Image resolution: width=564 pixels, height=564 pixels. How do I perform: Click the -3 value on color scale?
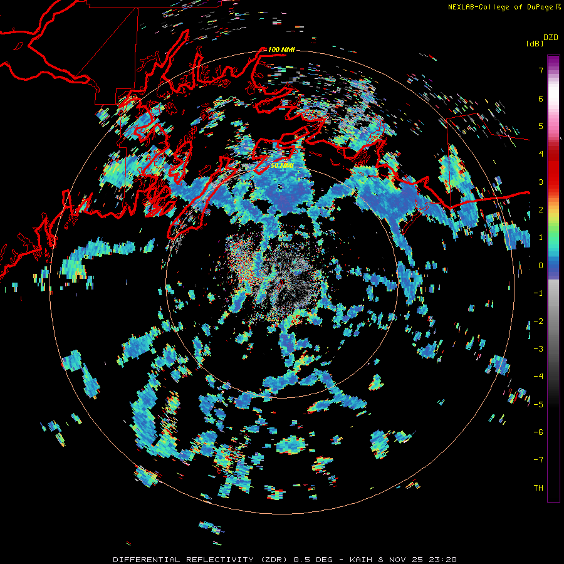coord(538,349)
